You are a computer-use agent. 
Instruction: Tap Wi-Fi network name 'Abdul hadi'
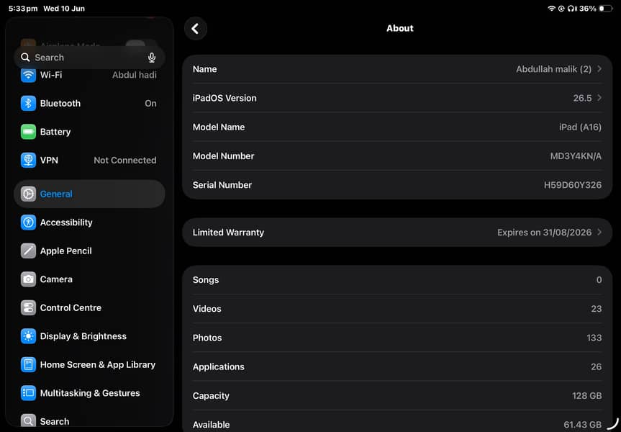(135, 75)
